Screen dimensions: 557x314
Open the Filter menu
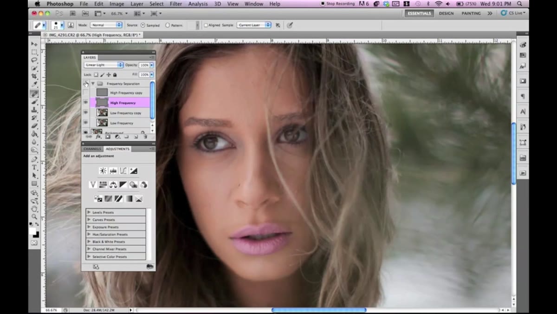point(176,4)
